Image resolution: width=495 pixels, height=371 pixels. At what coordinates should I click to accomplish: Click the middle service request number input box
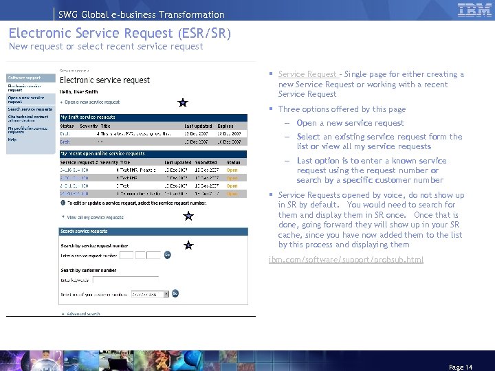click(140, 255)
